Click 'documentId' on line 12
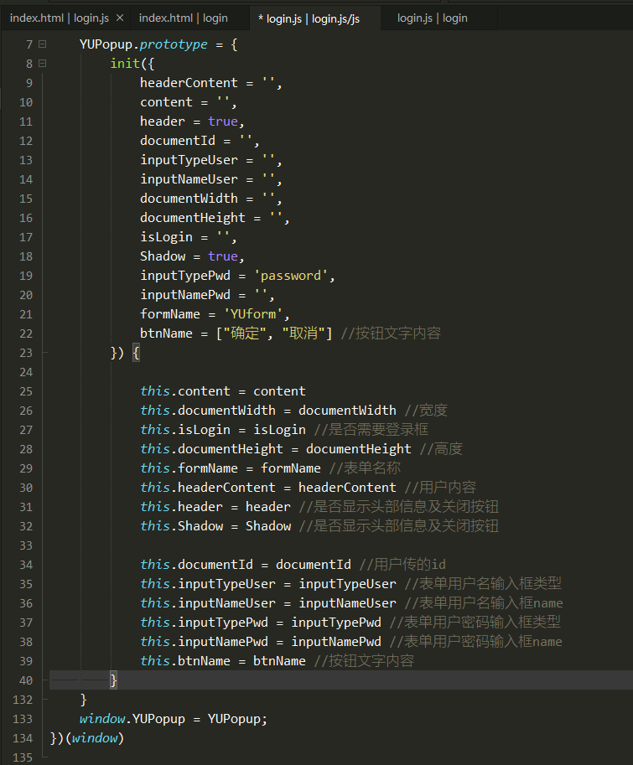This screenshot has height=765, width=633. pyautogui.click(x=178, y=141)
